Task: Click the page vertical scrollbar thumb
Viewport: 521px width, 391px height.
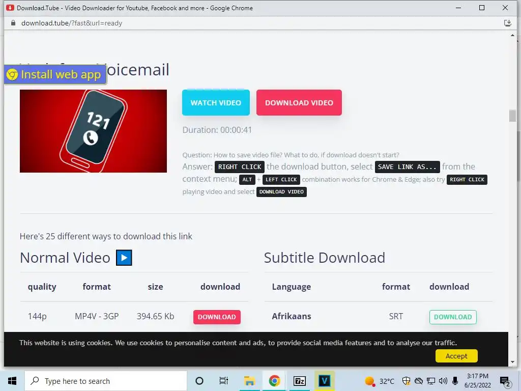Action: click(x=512, y=116)
